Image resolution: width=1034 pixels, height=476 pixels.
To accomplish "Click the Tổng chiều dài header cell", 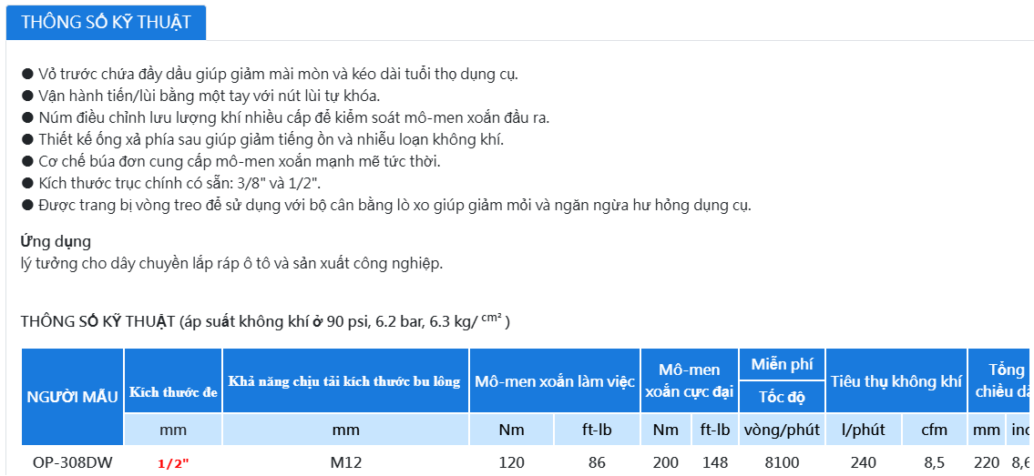I will [x=1001, y=380].
